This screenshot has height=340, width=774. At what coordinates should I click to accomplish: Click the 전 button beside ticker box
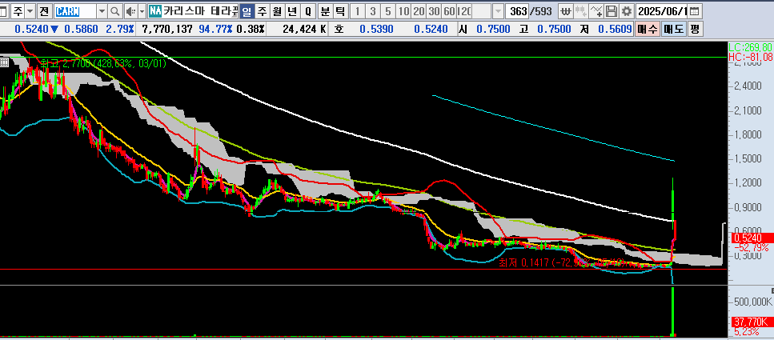(x=44, y=11)
